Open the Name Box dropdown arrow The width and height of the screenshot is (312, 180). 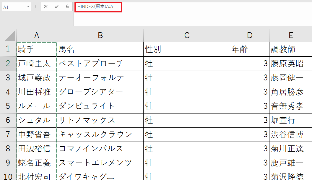click(28, 7)
